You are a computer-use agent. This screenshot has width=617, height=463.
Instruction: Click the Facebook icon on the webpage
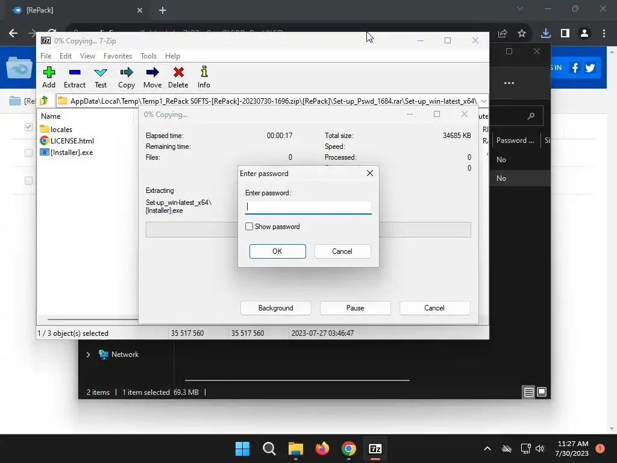point(575,68)
